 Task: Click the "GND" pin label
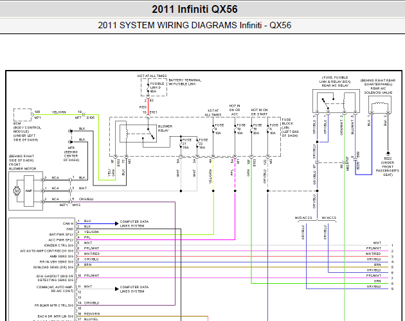[69, 229]
